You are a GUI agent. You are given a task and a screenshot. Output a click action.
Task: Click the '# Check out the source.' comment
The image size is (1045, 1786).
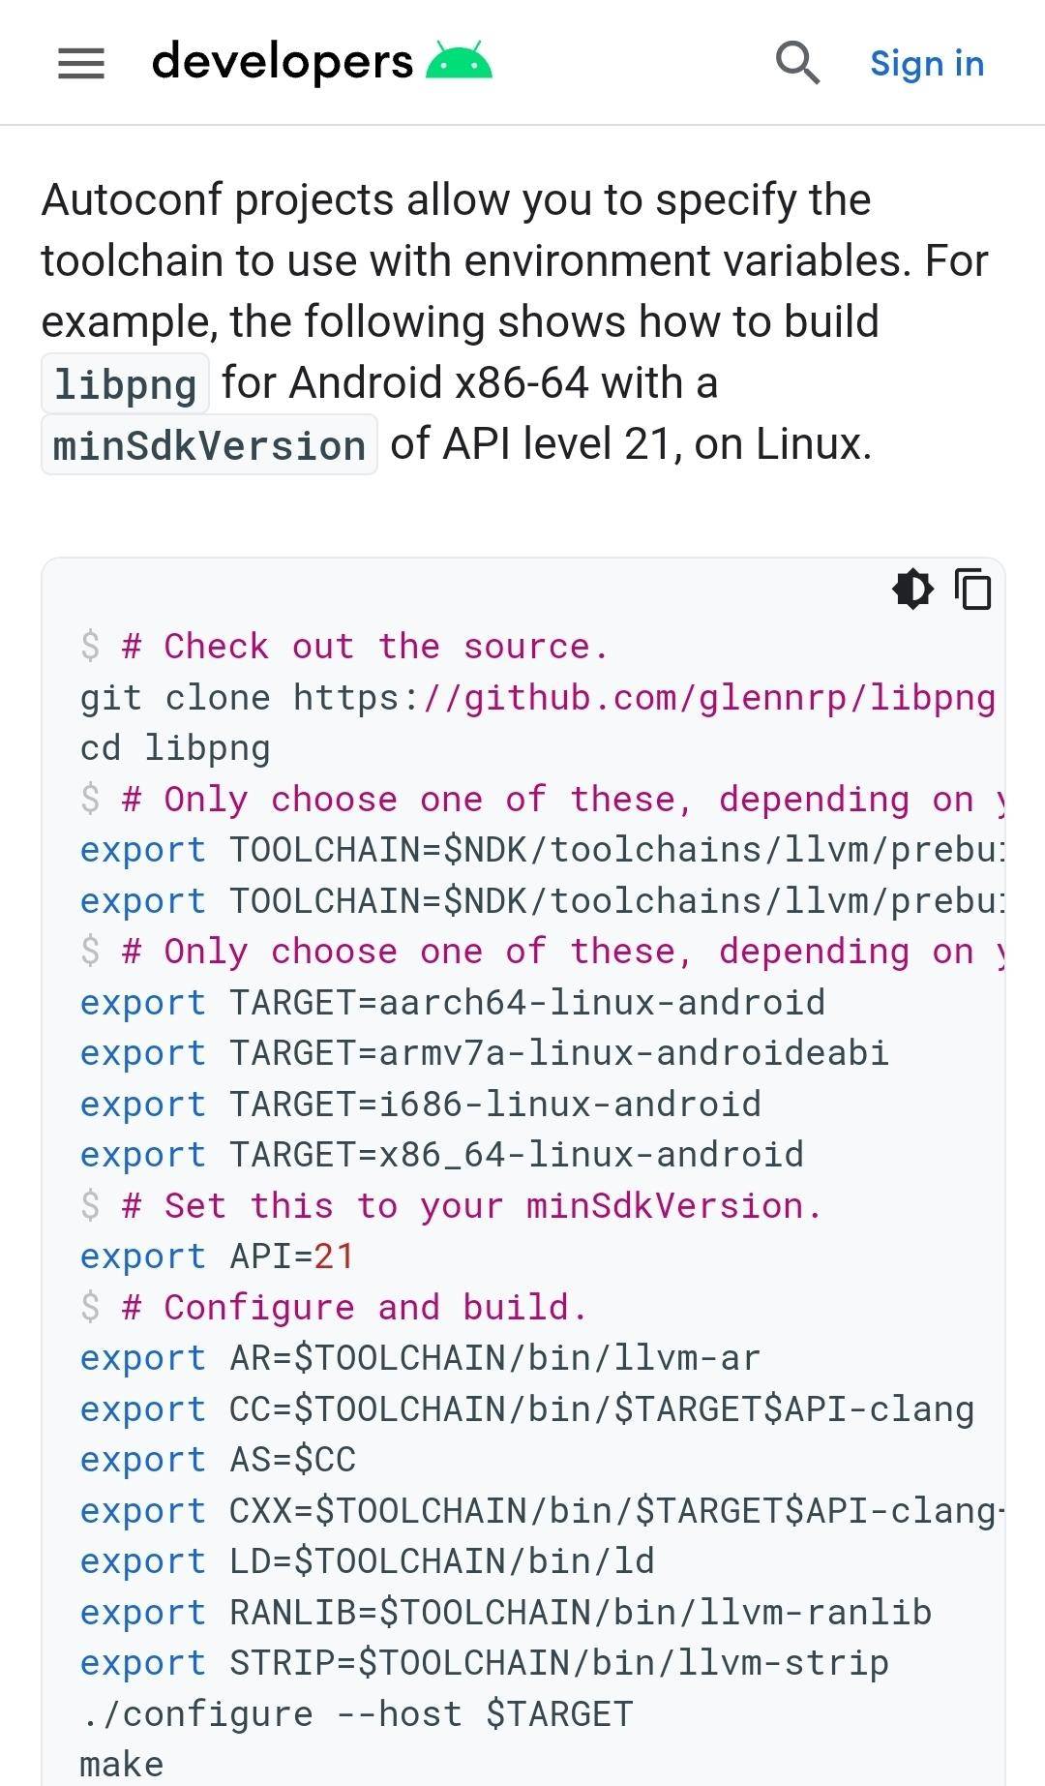(365, 646)
